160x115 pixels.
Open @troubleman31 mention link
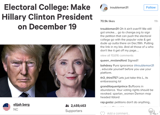(144, 65)
